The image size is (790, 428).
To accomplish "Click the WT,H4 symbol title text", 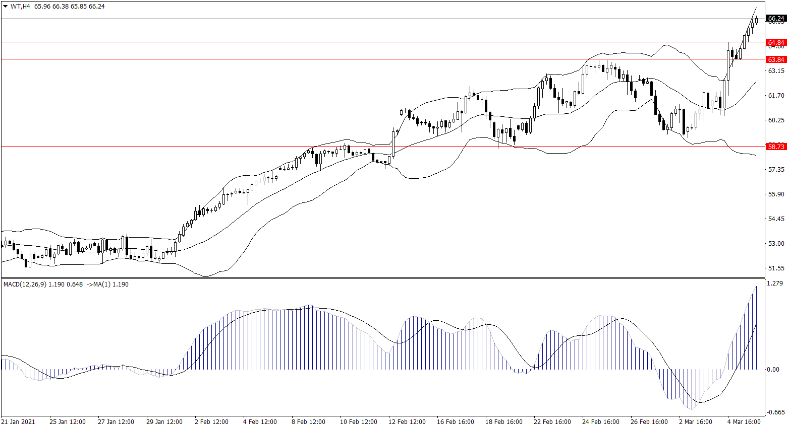I will click(x=20, y=7).
